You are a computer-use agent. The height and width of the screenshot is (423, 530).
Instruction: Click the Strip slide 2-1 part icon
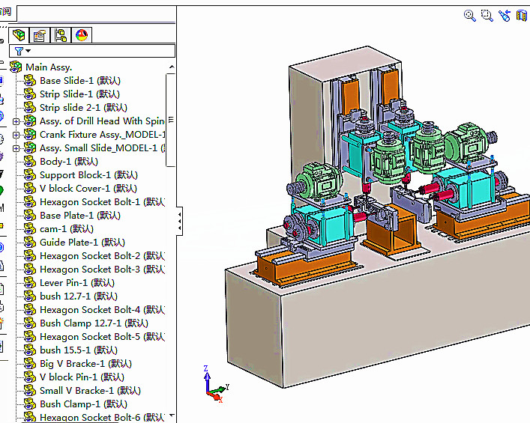pos(30,107)
